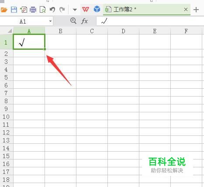Select column D header
This screenshot has height=187, width=204.
[123, 31]
